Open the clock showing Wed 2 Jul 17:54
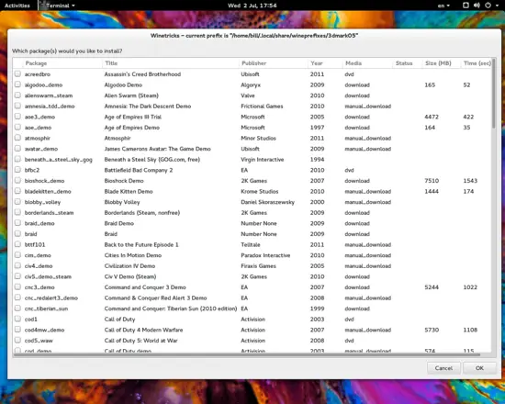 coord(252,6)
